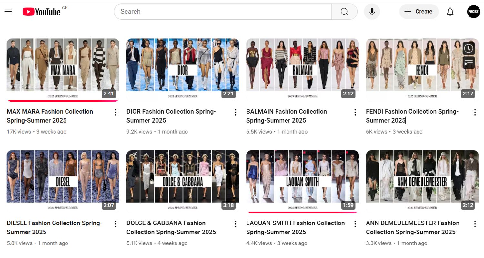
Task: Click the Create button
Action: tap(419, 12)
